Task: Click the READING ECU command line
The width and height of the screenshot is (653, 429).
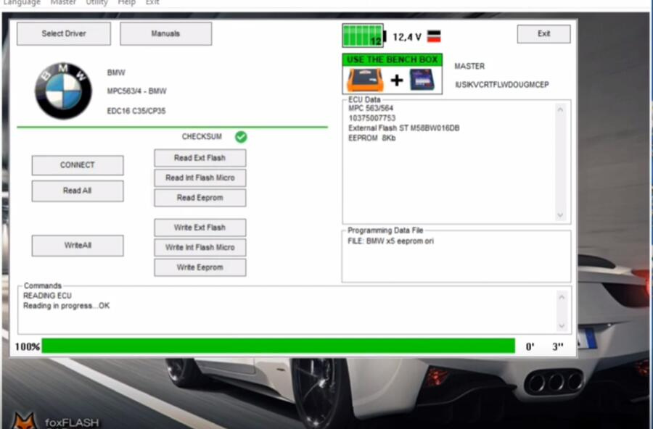Action: click(x=47, y=296)
